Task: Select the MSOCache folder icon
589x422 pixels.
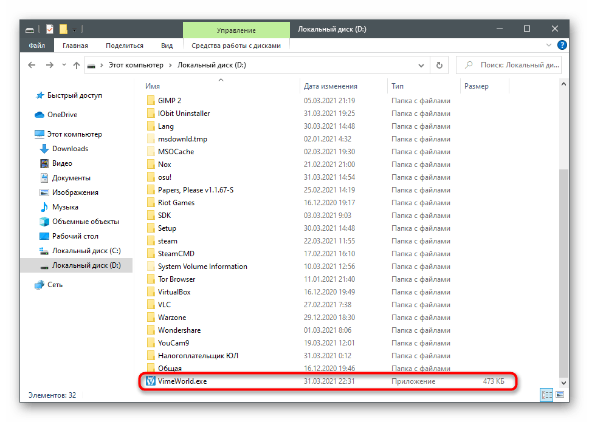Action: coord(151,151)
